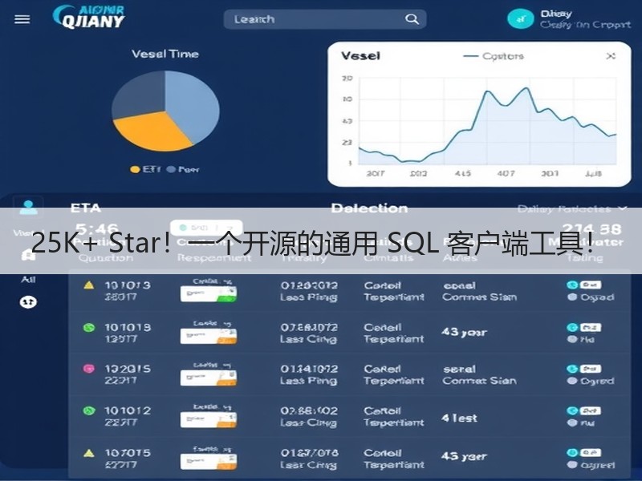The image size is (642, 481).
Task: Open the thumbnail card on row 101012
Action: (x=209, y=419)
